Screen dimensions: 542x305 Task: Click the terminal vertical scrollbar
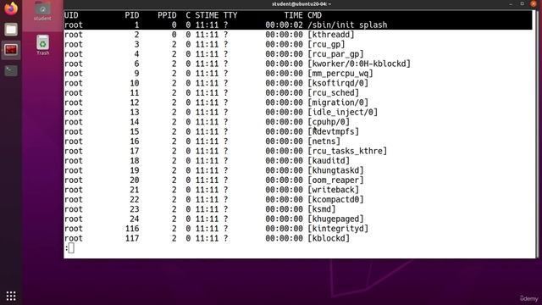[x=537, y=134]
